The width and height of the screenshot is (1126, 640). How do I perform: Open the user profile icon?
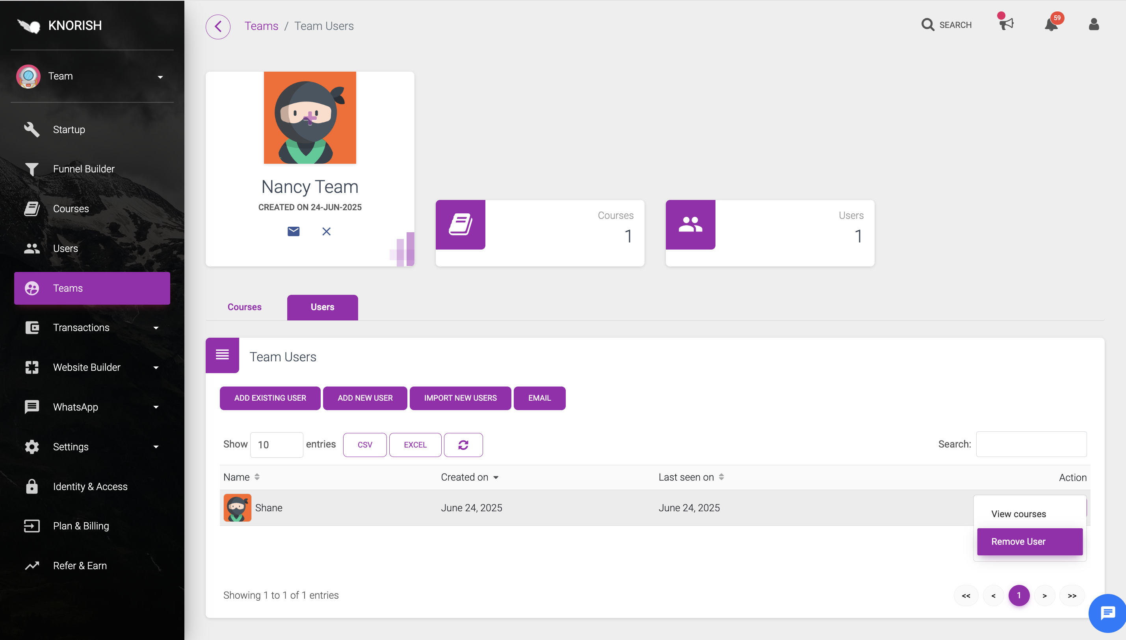(x=1094, y=24)
